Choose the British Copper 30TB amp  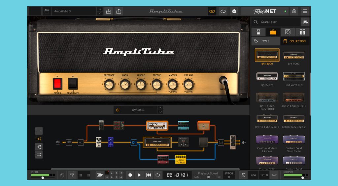point(293,97)
